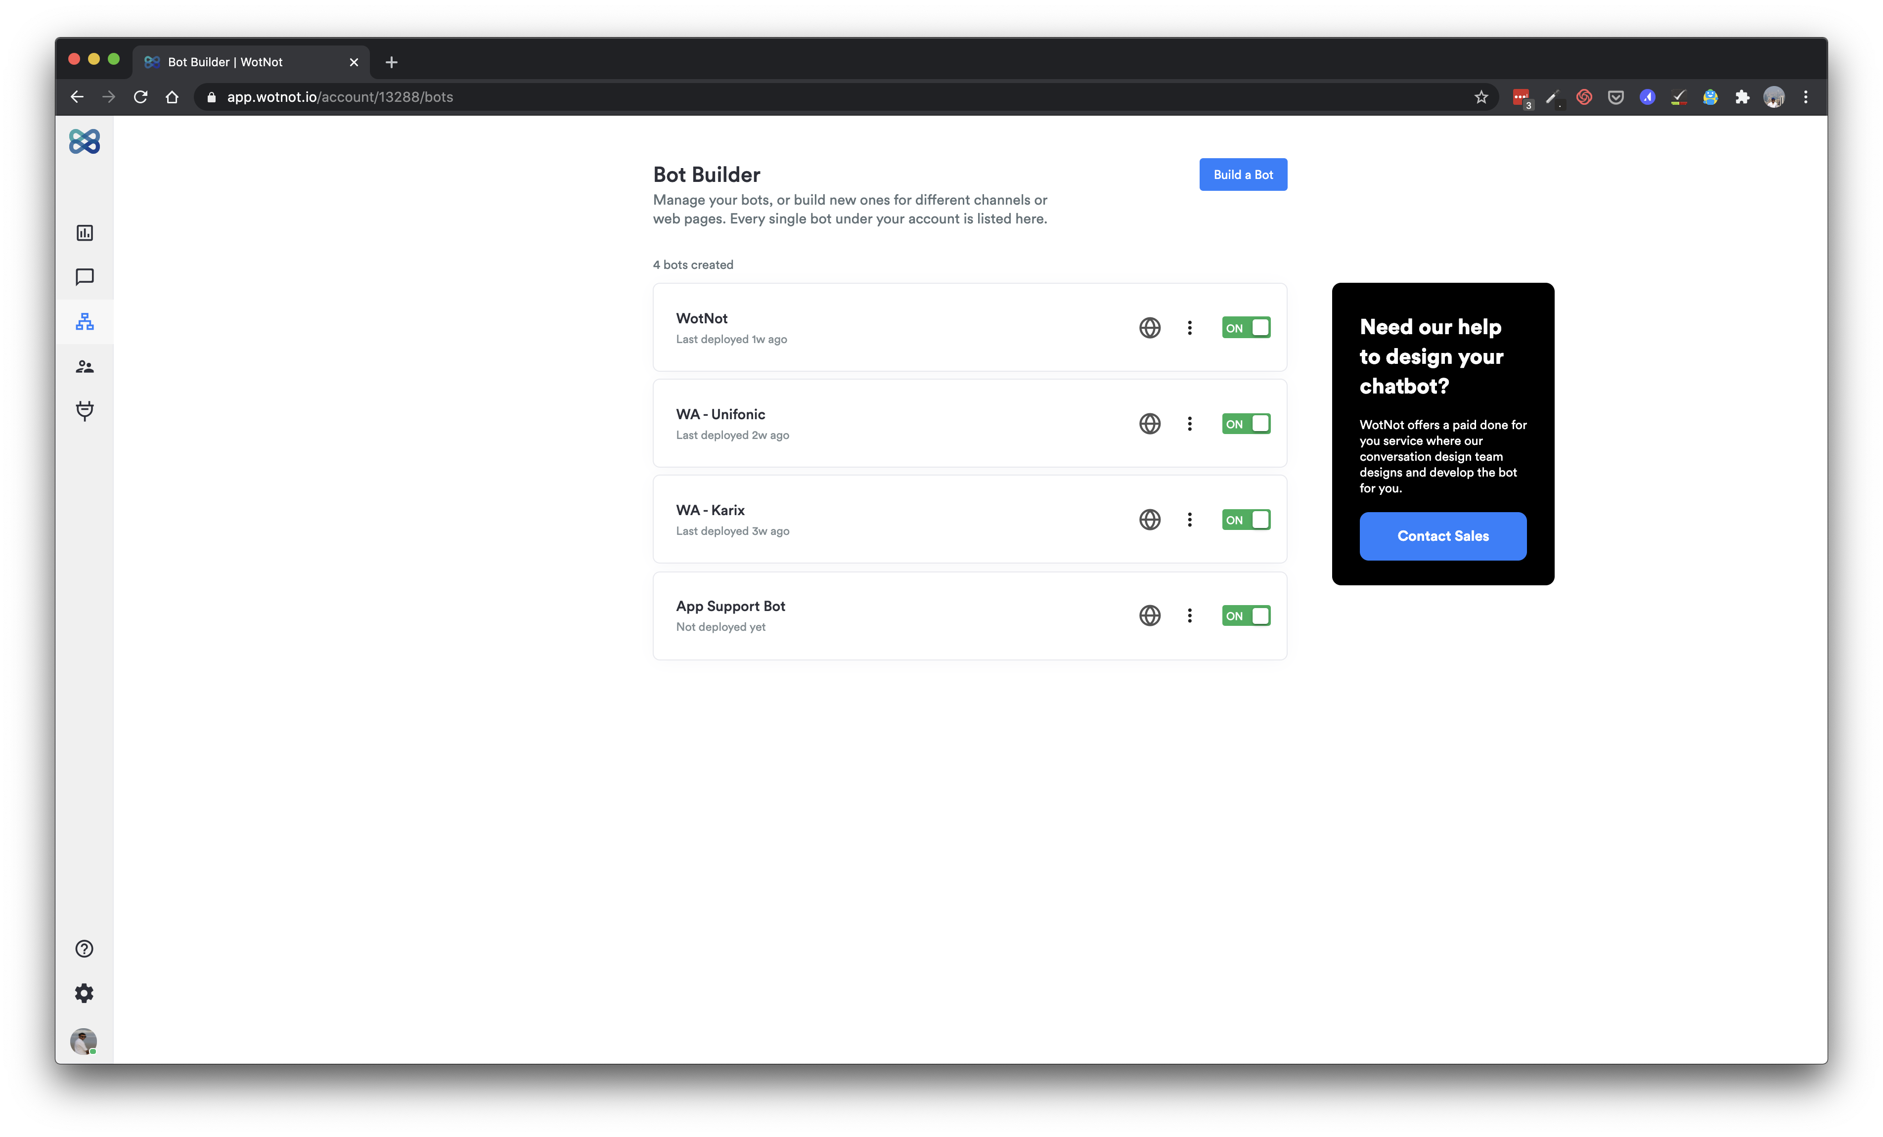Click the browser address bar URL
The width and height of the screenshot is (1883, 1137).
tap(339, 97)
